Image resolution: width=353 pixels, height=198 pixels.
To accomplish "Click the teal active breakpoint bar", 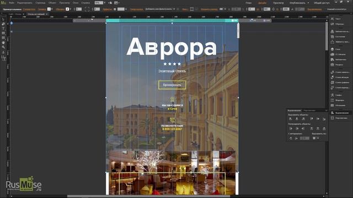I will 172,20.
